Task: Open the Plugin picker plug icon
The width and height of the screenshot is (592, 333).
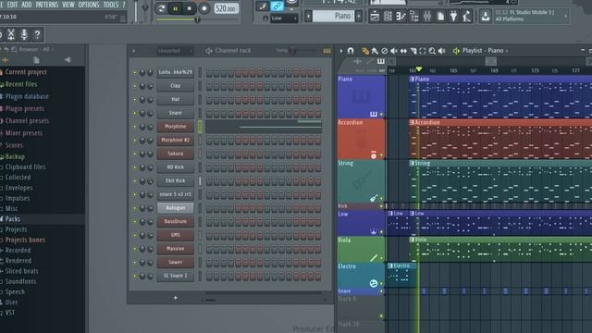Action: point(453,17)
